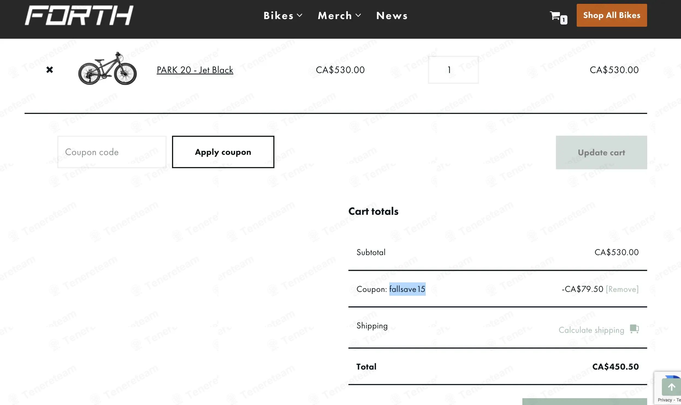Click the cart item count badge

[x=563, y=20]
